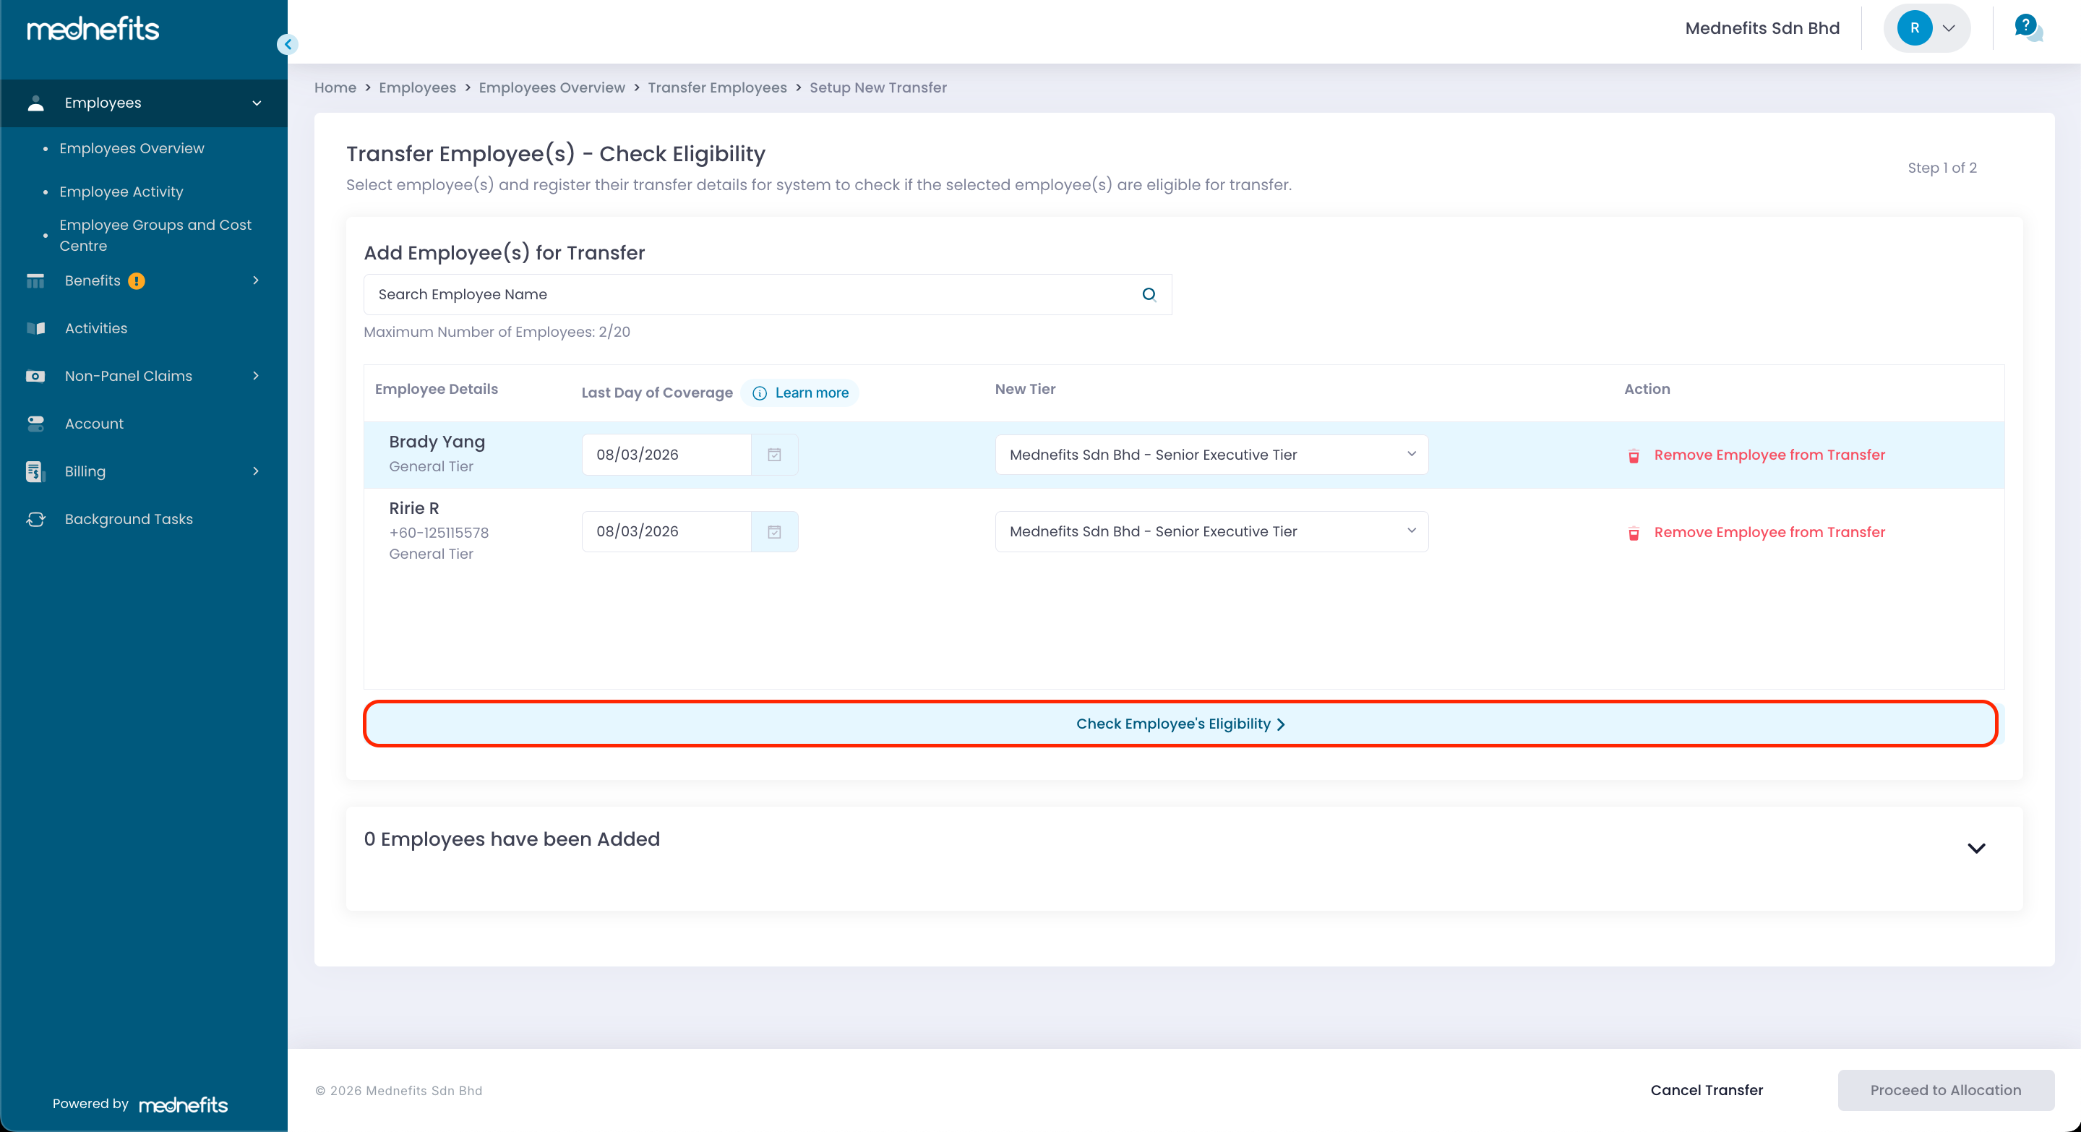Click the Billing sidebar icon
2081x1132 pixels.
click(x=35, y=471)
